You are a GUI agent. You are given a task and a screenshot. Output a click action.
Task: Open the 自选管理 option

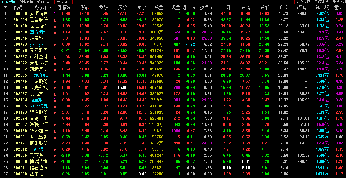coord(321,2)
